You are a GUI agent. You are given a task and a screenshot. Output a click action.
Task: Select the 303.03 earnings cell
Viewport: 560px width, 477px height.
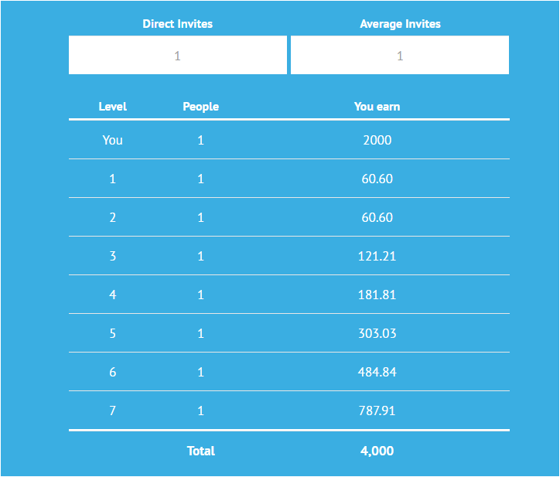377,333
